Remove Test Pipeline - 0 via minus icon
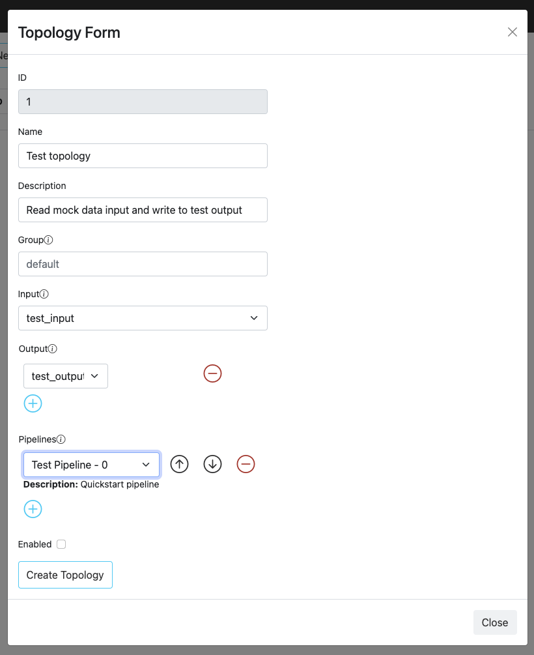 pos(246,463)
